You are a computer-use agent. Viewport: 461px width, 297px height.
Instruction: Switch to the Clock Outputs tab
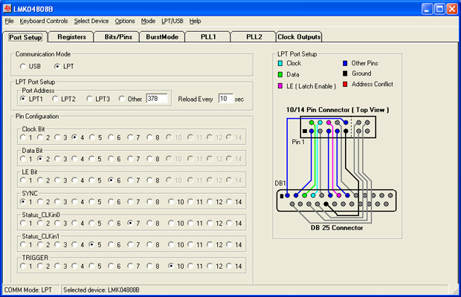(299, 36)
